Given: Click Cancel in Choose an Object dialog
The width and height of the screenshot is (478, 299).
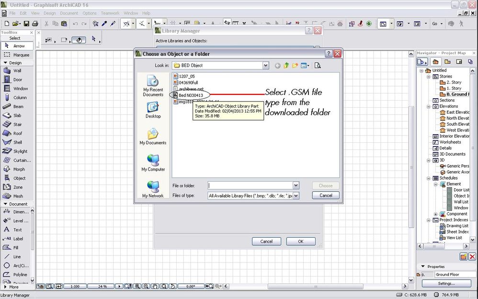Looking at the screenshot, I should [x=326, y=195].
